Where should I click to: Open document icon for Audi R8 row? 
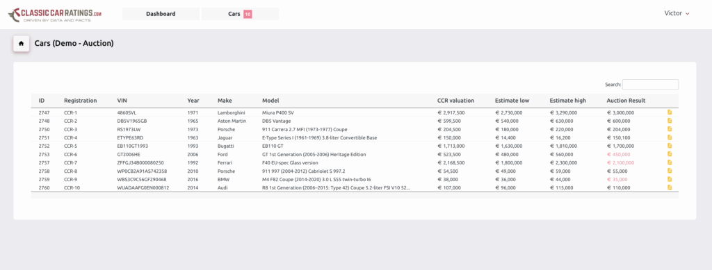[x=670, y=187]
